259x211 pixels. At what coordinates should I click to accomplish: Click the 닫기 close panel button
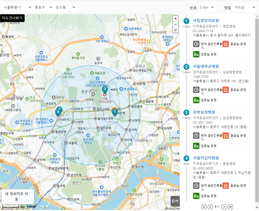click(x=175, y=201)
